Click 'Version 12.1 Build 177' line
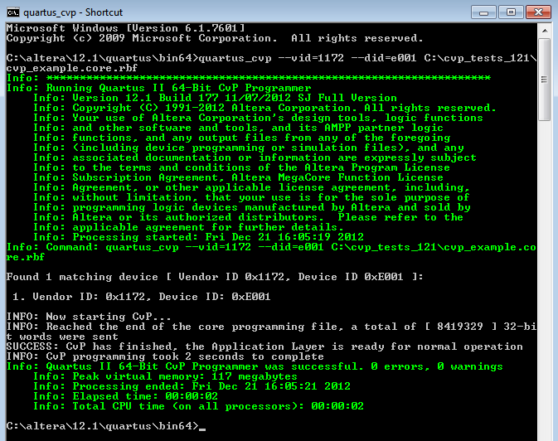 [215, 98]
